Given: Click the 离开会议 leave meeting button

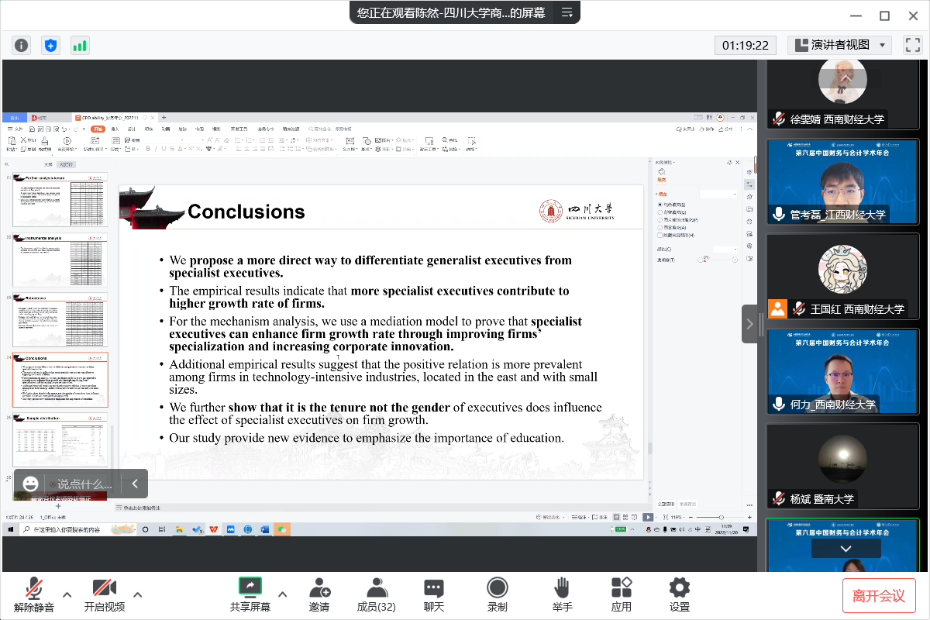Looking at the screenshot, I should [x=879, y=595].
